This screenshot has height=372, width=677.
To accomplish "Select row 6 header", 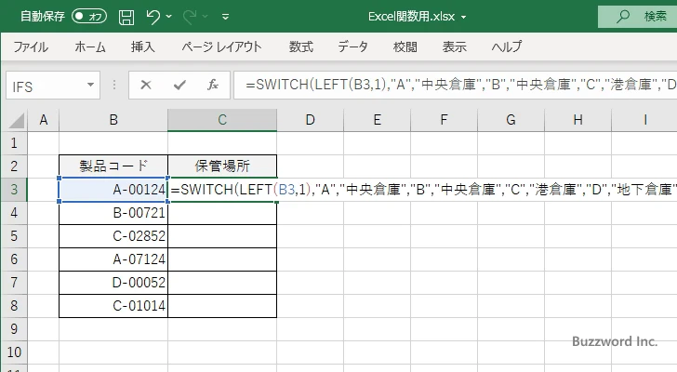I will click(x=14, y=259).
